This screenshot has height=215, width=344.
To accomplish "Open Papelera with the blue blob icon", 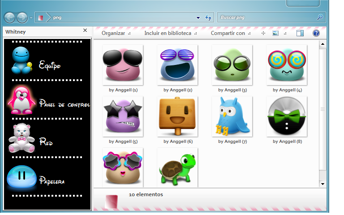I will coord(21,176).
